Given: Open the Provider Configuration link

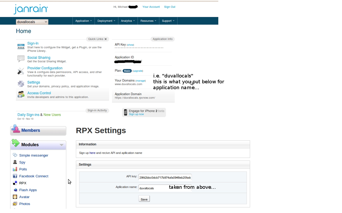Looking at the screenshot, I should 45,68.
